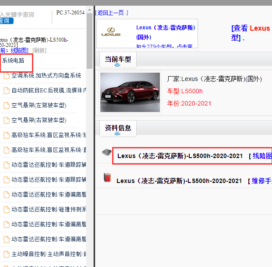The width and height of the screenshot is (272, 267).
Task: Go back via 返回上一页 link
Action: 112,13
